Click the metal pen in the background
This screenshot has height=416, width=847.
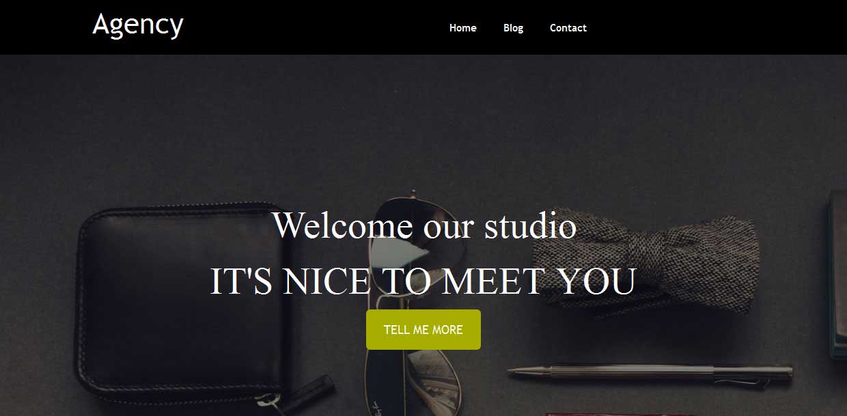click(650, 372)
